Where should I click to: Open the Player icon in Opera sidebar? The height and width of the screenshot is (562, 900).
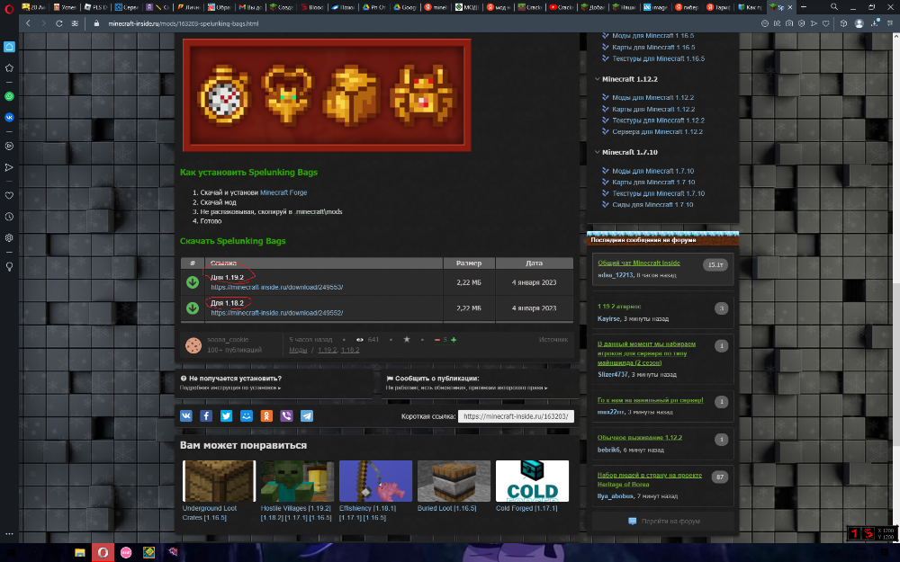[x=9, y=147]
